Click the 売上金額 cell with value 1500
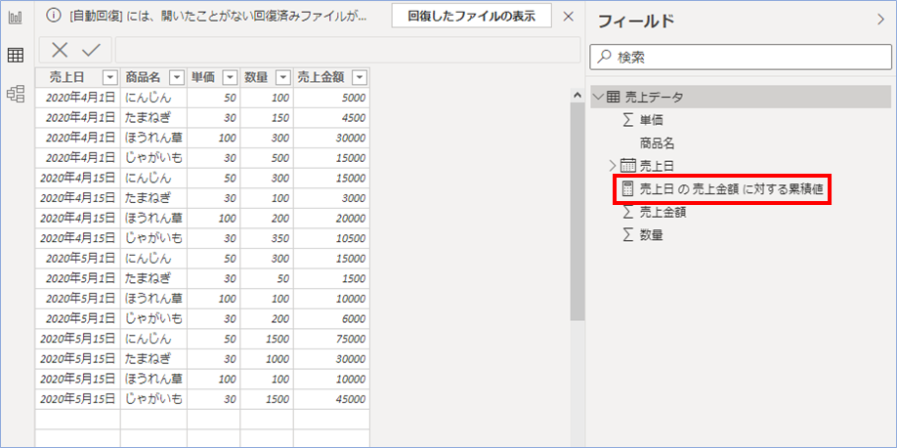 click(332, 278)
